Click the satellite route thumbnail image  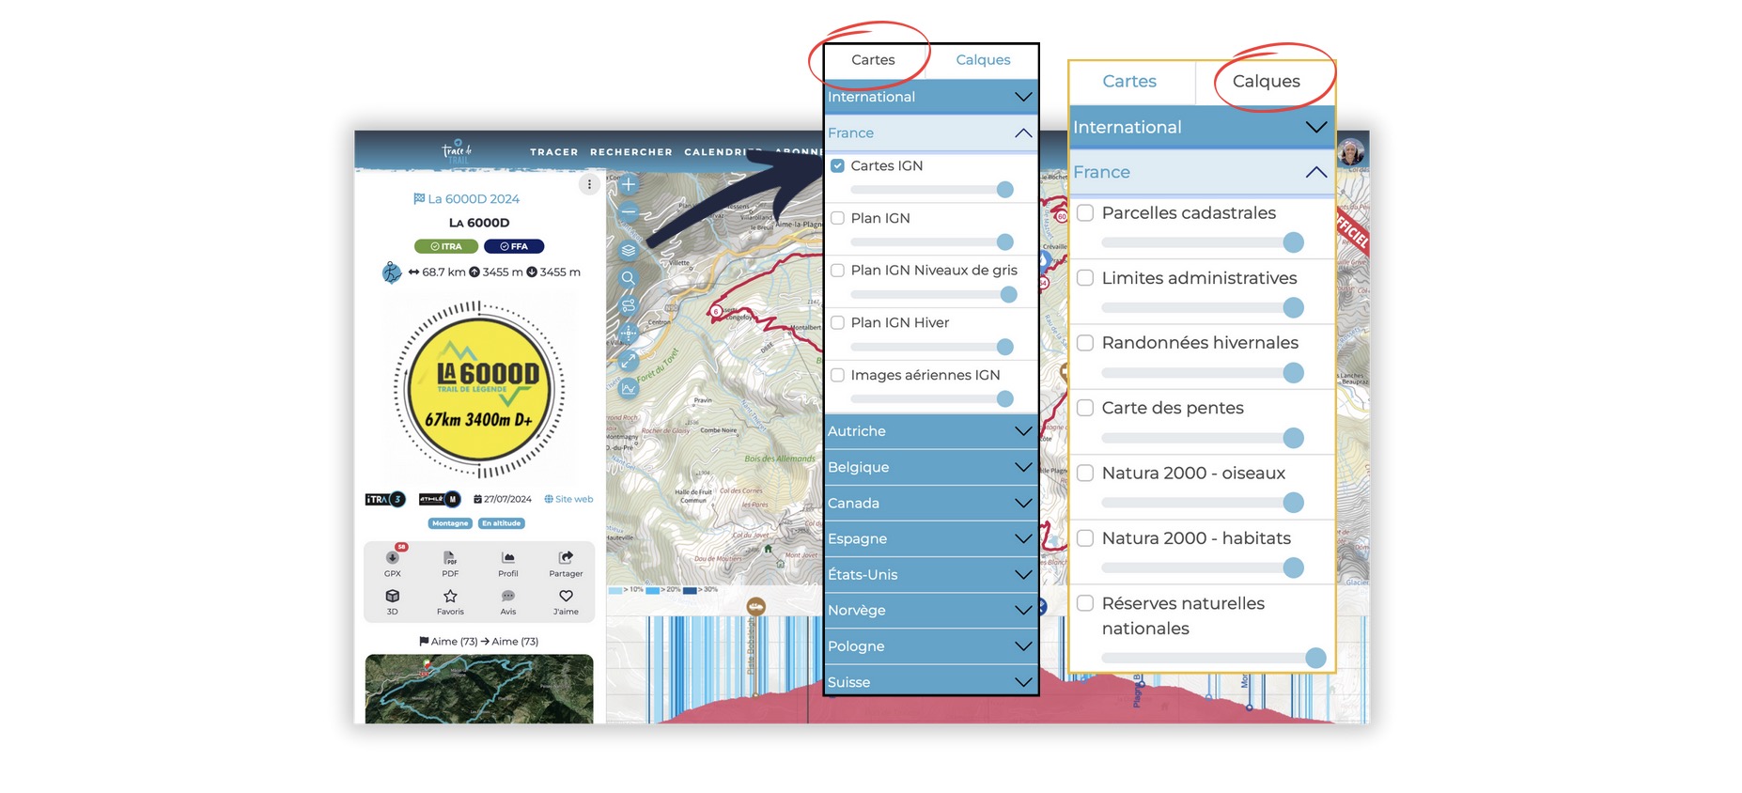[x=479, y=689]
